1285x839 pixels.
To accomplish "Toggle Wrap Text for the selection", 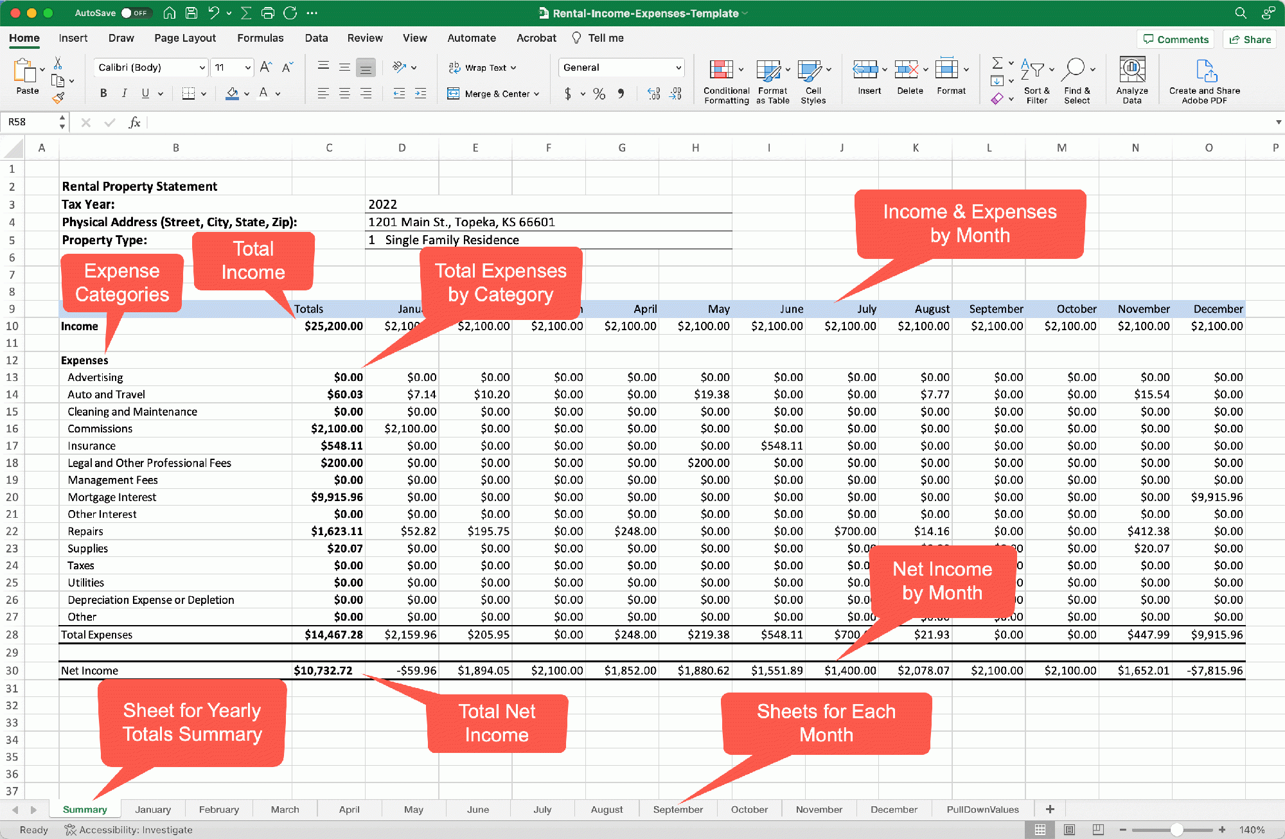I will [481, 67].
